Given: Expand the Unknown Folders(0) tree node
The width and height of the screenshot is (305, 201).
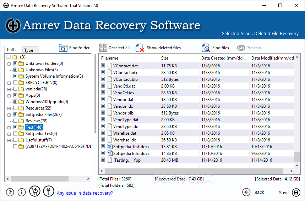Looking at the screenshot, I should tap(9, 64).
